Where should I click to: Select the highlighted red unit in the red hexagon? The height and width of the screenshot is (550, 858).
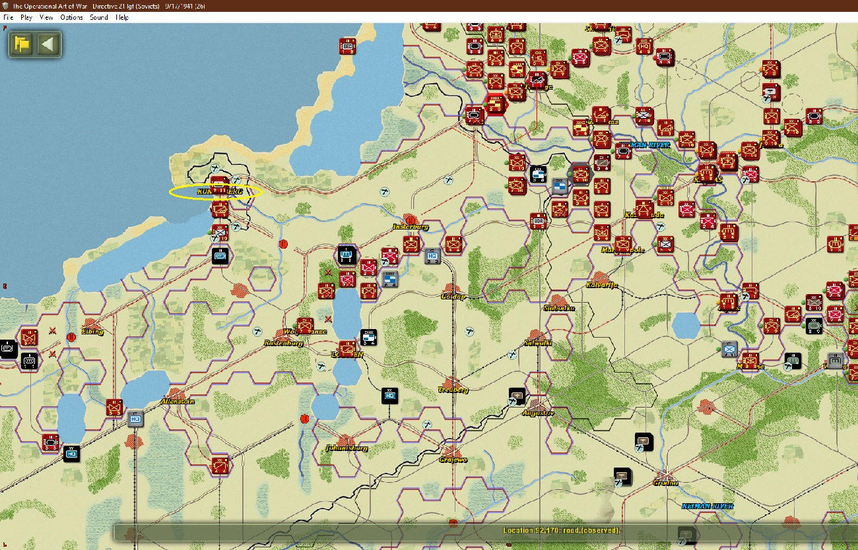(496, 104)
